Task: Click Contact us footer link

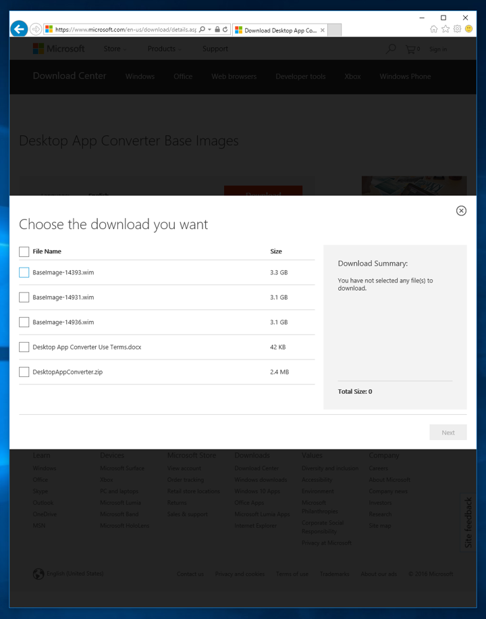Action: point(190,574)
